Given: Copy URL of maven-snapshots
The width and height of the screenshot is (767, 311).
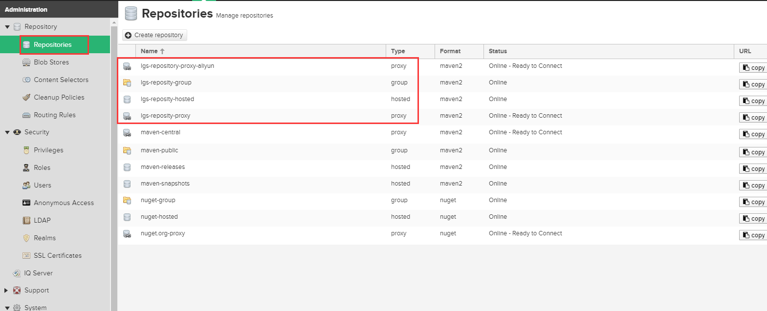Looking at the screenshot, I should click(753, 186).
